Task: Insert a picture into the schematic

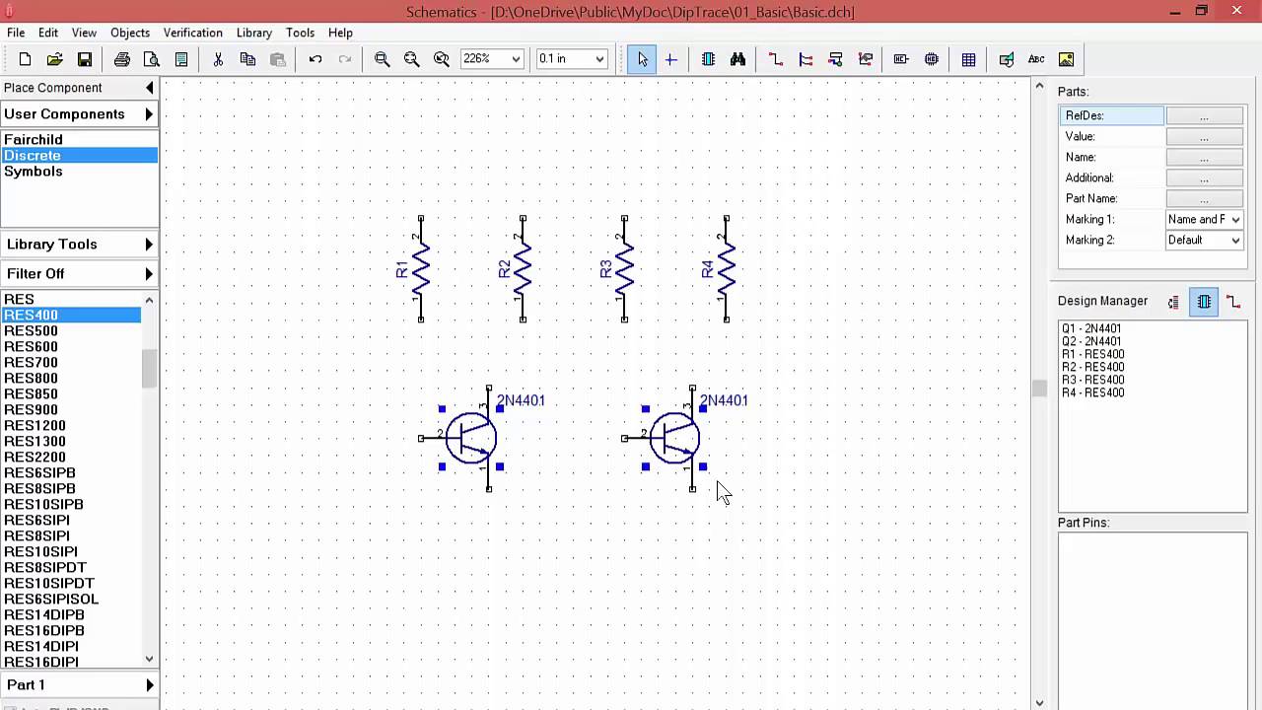Action: [1066, 59]
